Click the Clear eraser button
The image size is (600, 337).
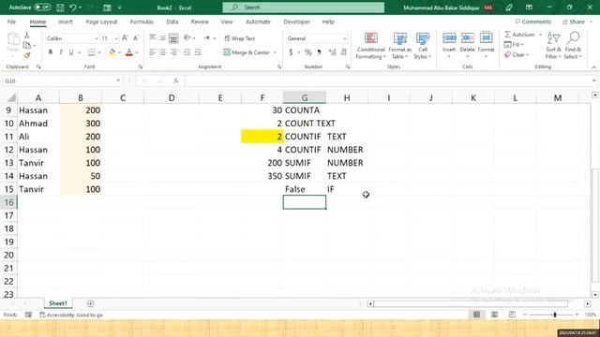[516, 55]
